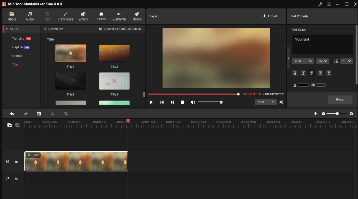Click the Reset button

(x=340, y=100)
